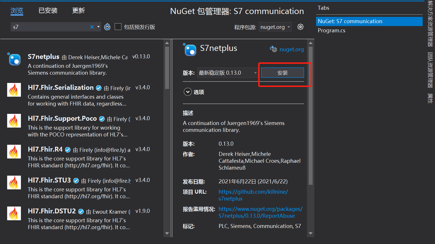Click the globe icon beside nuget.org link

pyautogui.click(x=273, y=49)
